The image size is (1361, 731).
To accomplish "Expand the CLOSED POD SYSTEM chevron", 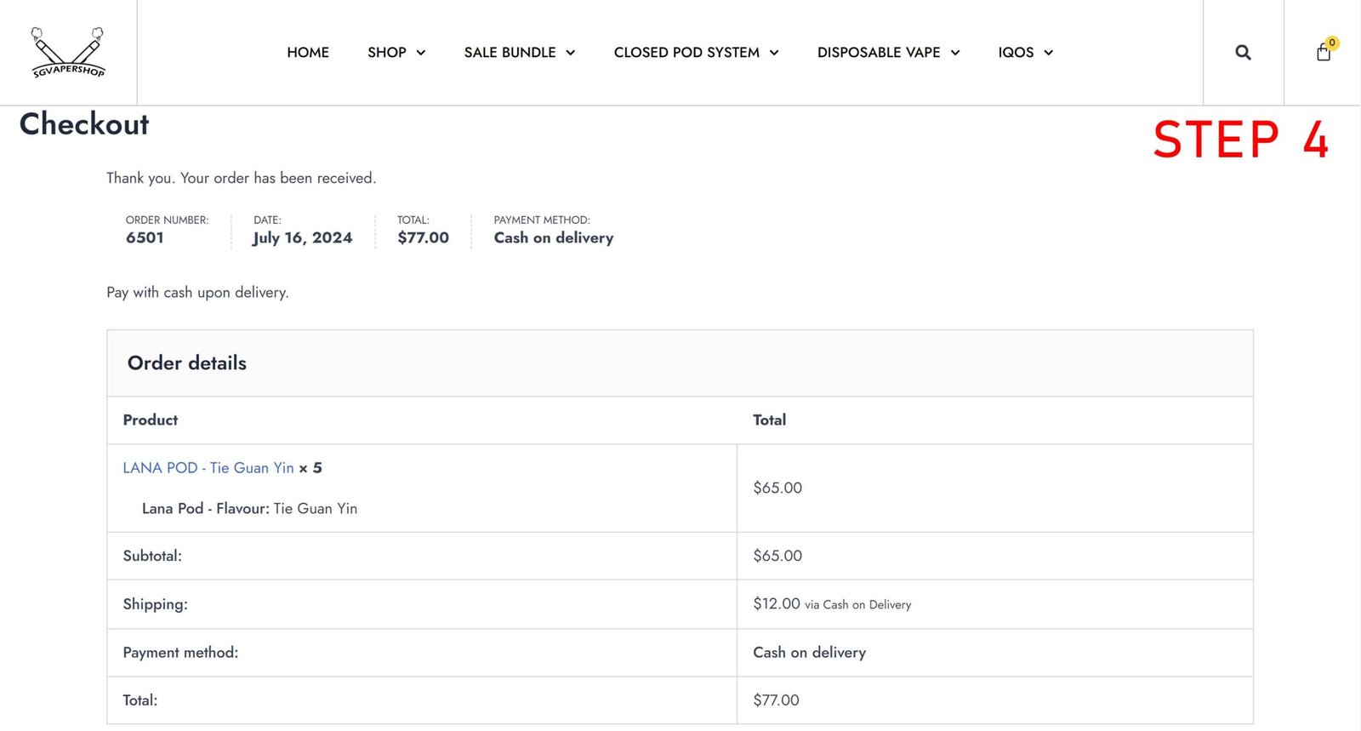I will (774, 53).
